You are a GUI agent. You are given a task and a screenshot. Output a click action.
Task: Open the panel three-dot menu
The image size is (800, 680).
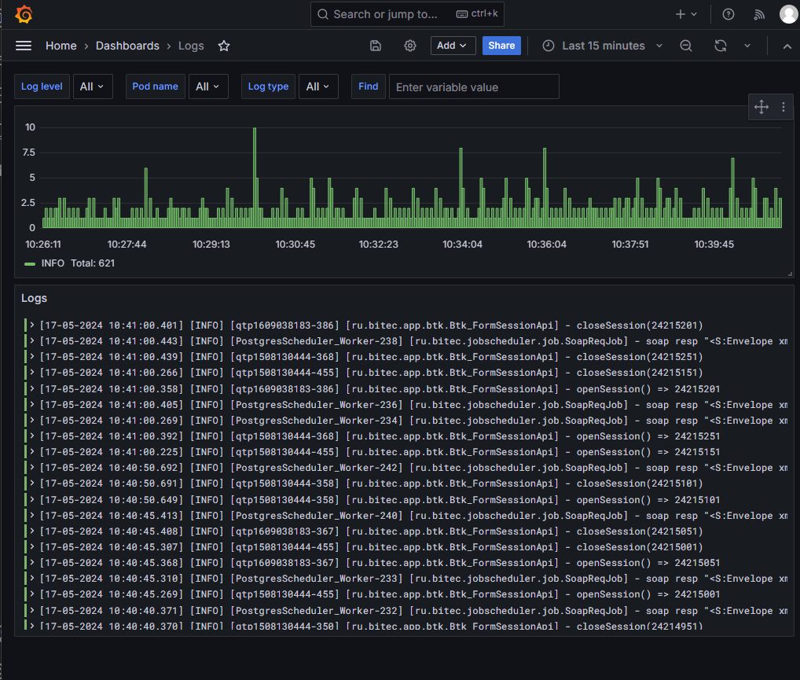[x=783, y=108]
